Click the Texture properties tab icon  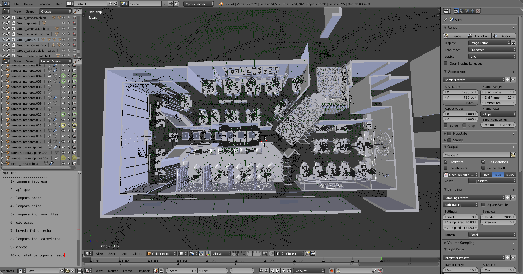click(478, 11)
